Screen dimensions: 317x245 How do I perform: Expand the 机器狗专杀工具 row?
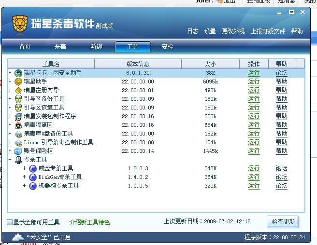[x=24, y=185]
